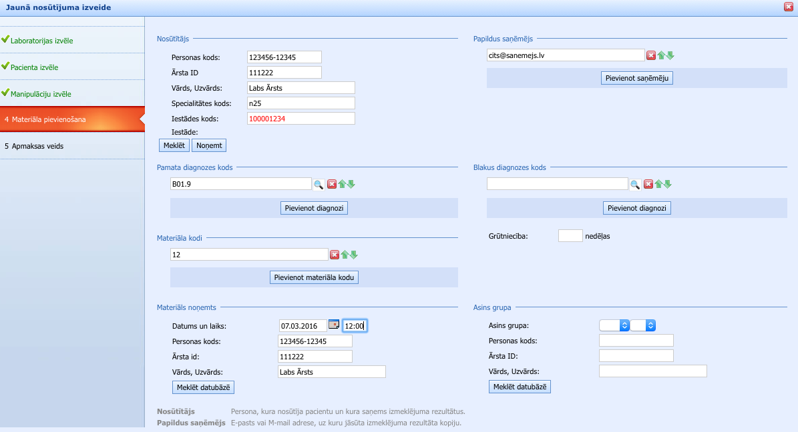The image size is (798, 432).
Task: Expand the first Asins grupa dropdown
Action: (x=614, y=325)
